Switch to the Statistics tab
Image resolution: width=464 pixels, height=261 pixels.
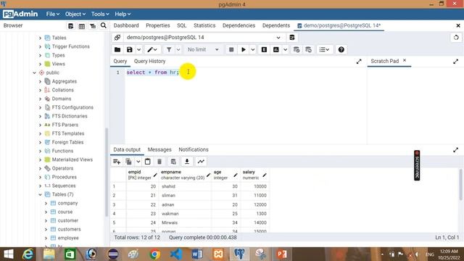pyautogui.click(x=204, y=25)
